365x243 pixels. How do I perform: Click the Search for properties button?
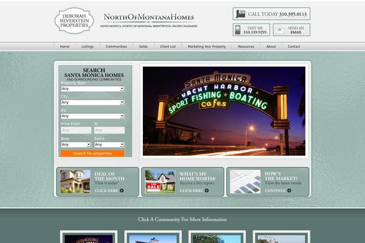[92, 153]
